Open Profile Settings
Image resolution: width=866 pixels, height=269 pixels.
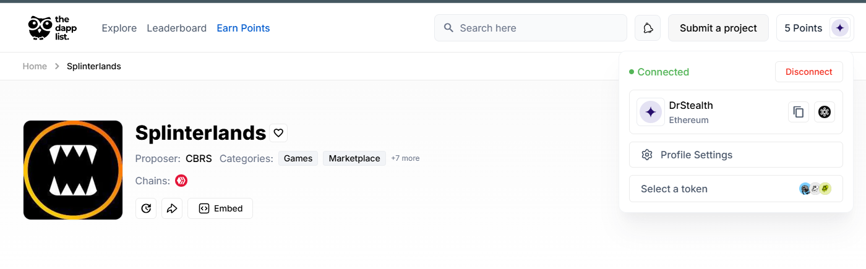[x=736, y=155]
